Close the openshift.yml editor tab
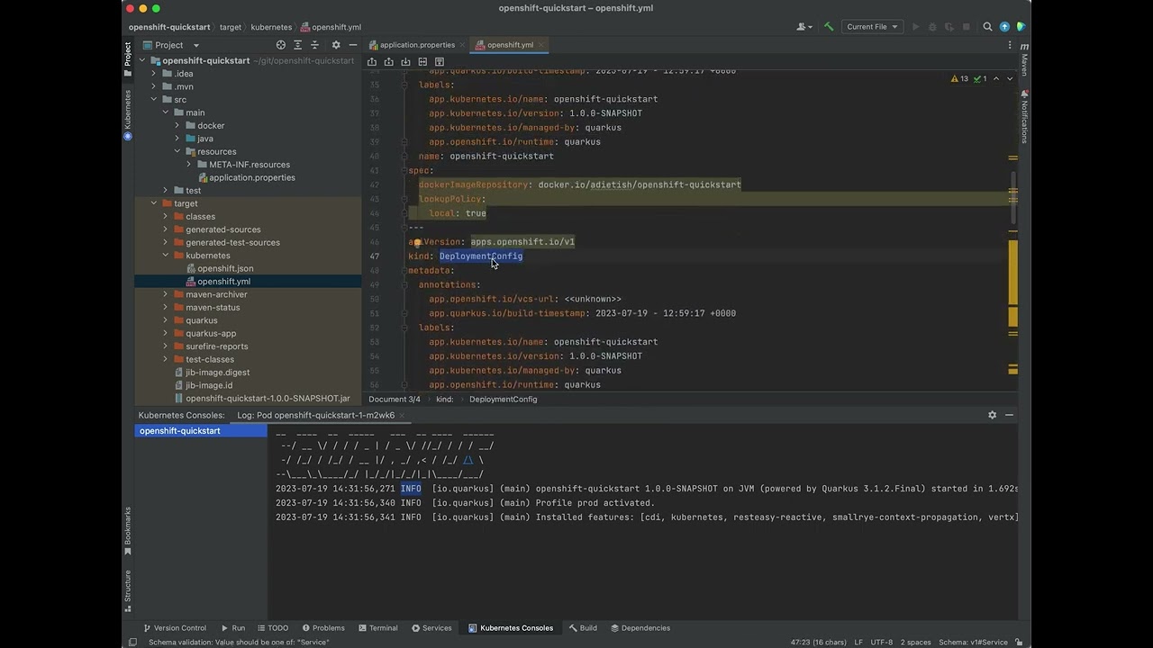 [542, 45]
